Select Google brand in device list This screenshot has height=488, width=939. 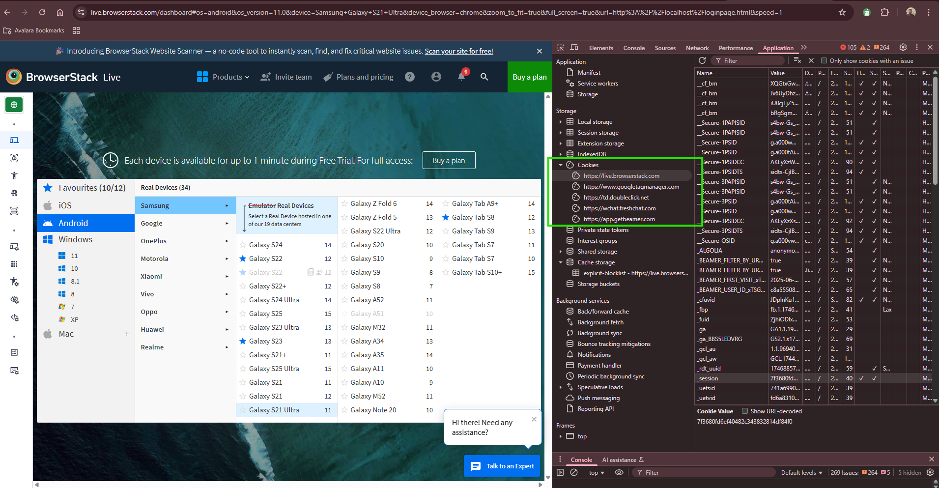185,223
